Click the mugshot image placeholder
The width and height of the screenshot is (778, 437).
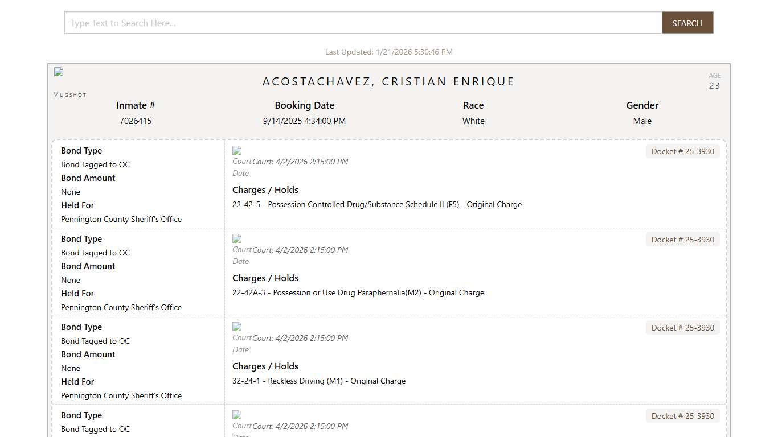click(x=59, y=72)
